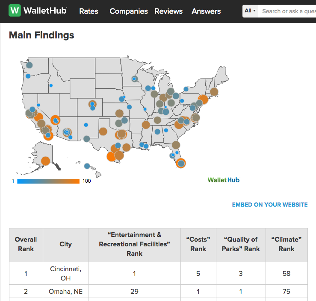
Task: Click the Minneapolis marker in Minnesota
Action: click(x=134, y=79)
